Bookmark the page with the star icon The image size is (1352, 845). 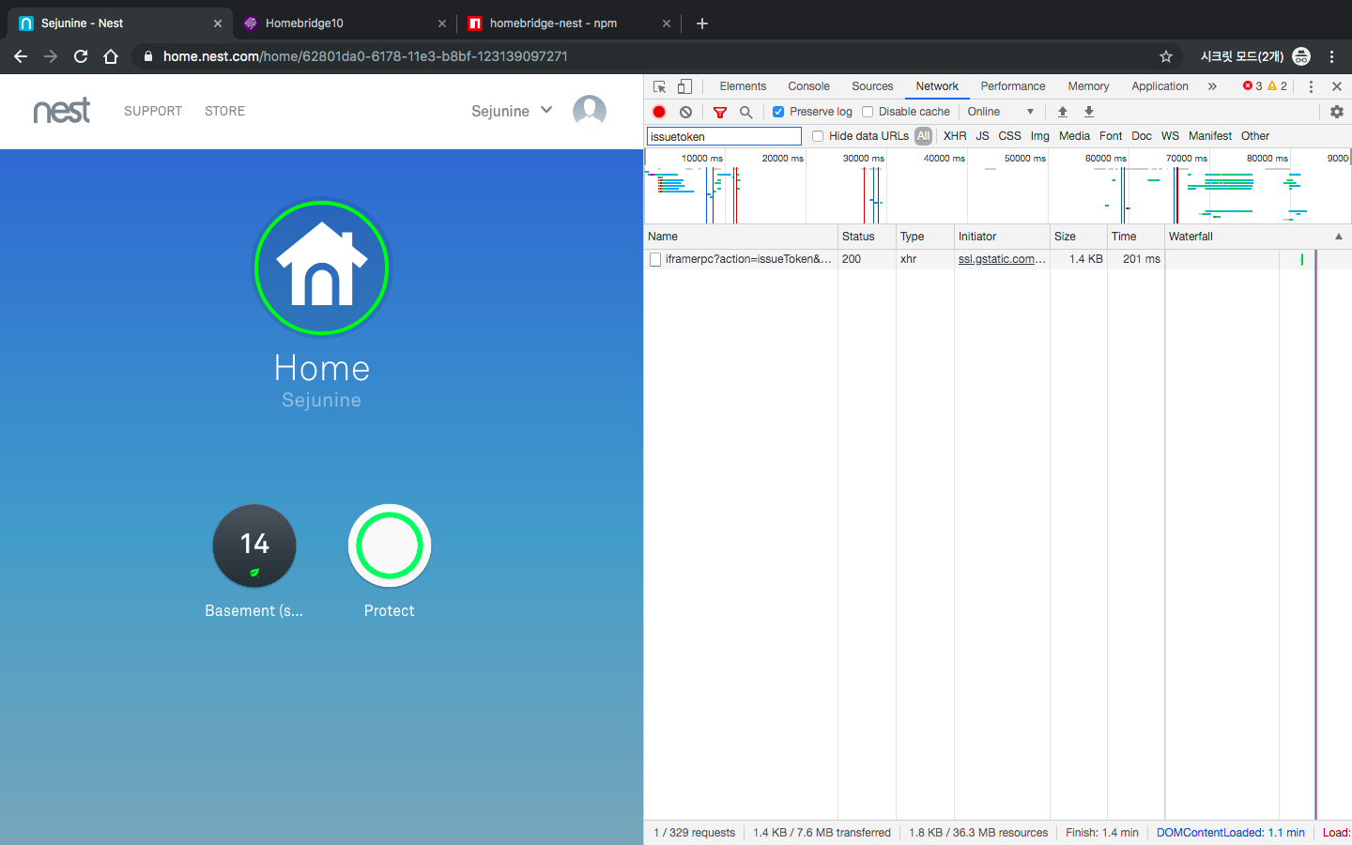click(x=1166, y=56)
